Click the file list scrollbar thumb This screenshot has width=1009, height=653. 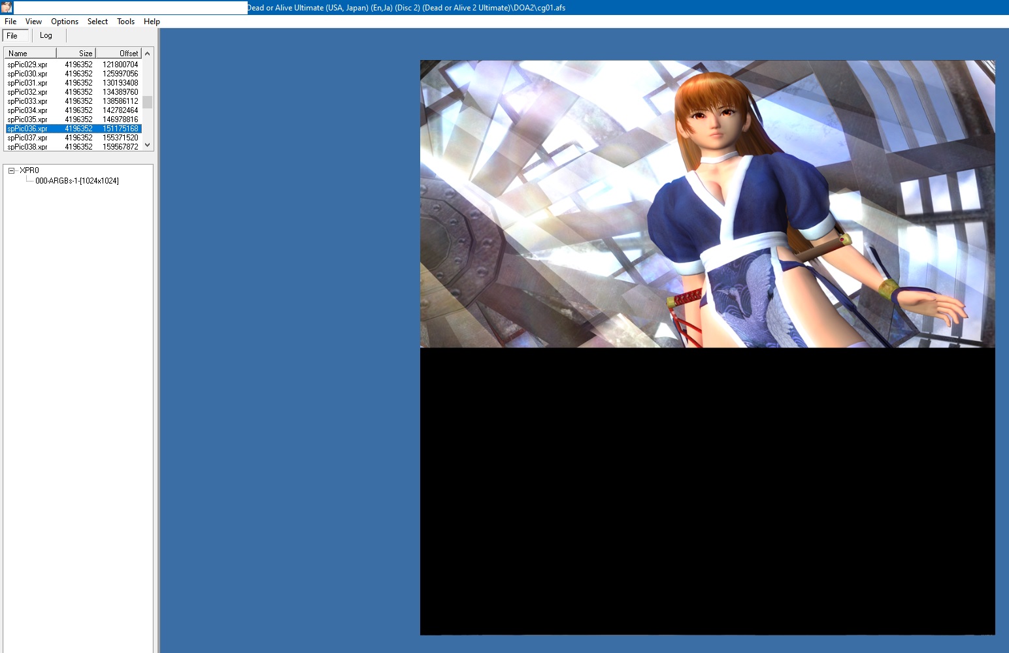coord(148,102)
